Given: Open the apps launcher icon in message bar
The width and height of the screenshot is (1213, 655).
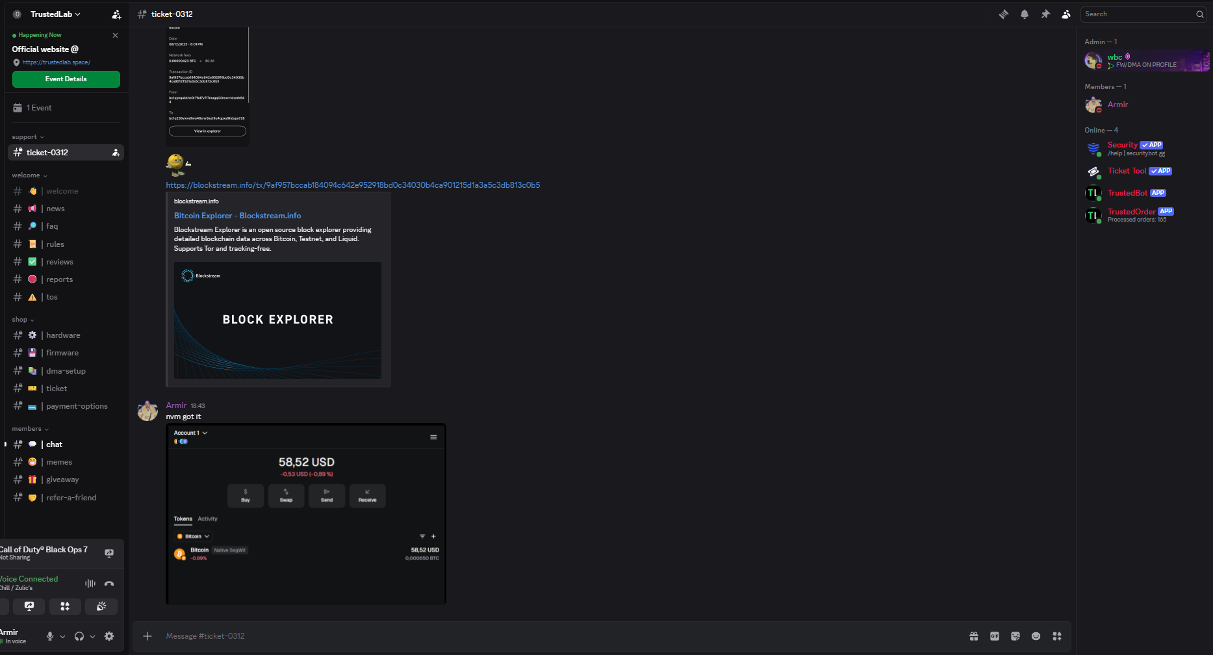Looking at the screenshot, I should 1057,636.
